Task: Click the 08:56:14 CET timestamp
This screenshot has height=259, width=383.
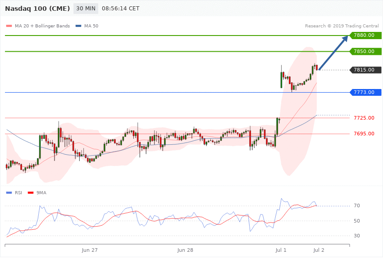Action: [121, 9]
